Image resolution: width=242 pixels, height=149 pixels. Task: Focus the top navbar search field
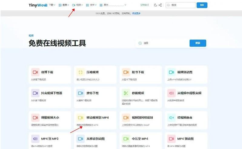coord(181,5)
